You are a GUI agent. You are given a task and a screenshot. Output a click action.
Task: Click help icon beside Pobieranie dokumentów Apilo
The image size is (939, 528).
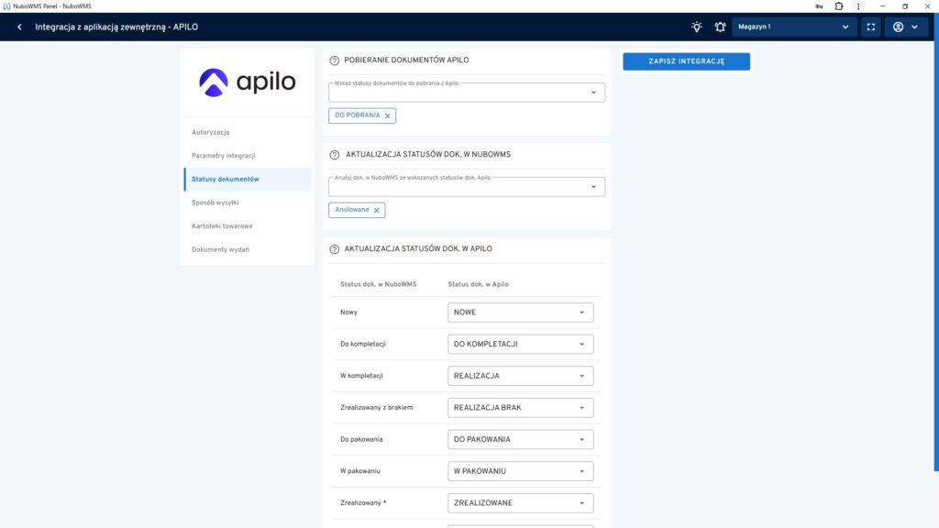[x=334, y=60]
